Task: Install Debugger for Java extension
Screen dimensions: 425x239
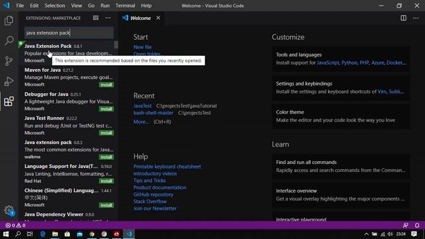Action: [106, 109]
